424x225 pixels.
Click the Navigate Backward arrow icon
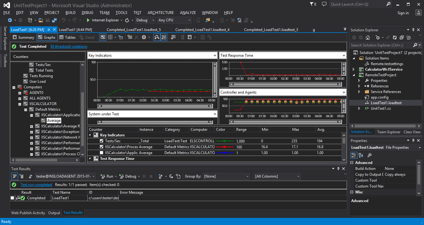tap(10, 20)
